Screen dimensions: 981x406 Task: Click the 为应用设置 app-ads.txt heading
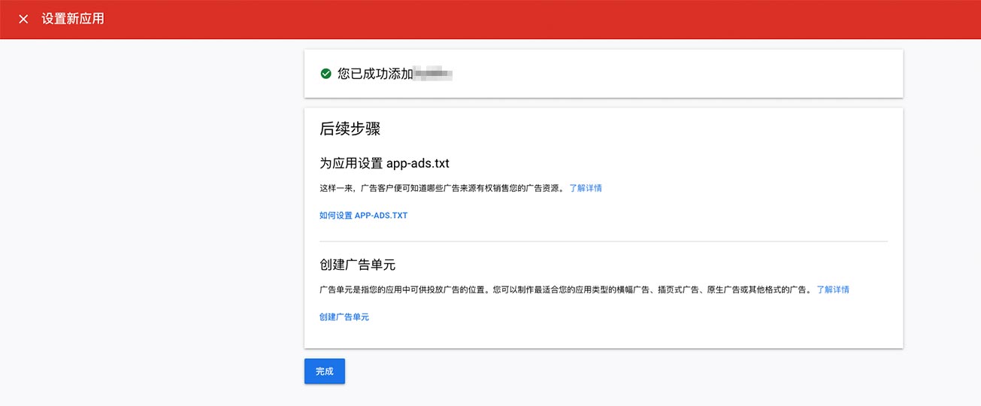384,163
